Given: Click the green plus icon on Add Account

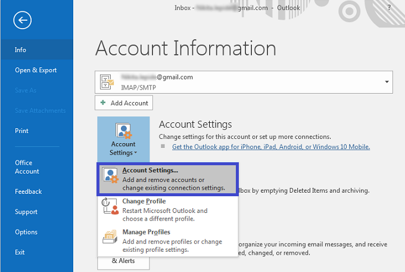Looking at the screenshot, I should click(103, 103).
